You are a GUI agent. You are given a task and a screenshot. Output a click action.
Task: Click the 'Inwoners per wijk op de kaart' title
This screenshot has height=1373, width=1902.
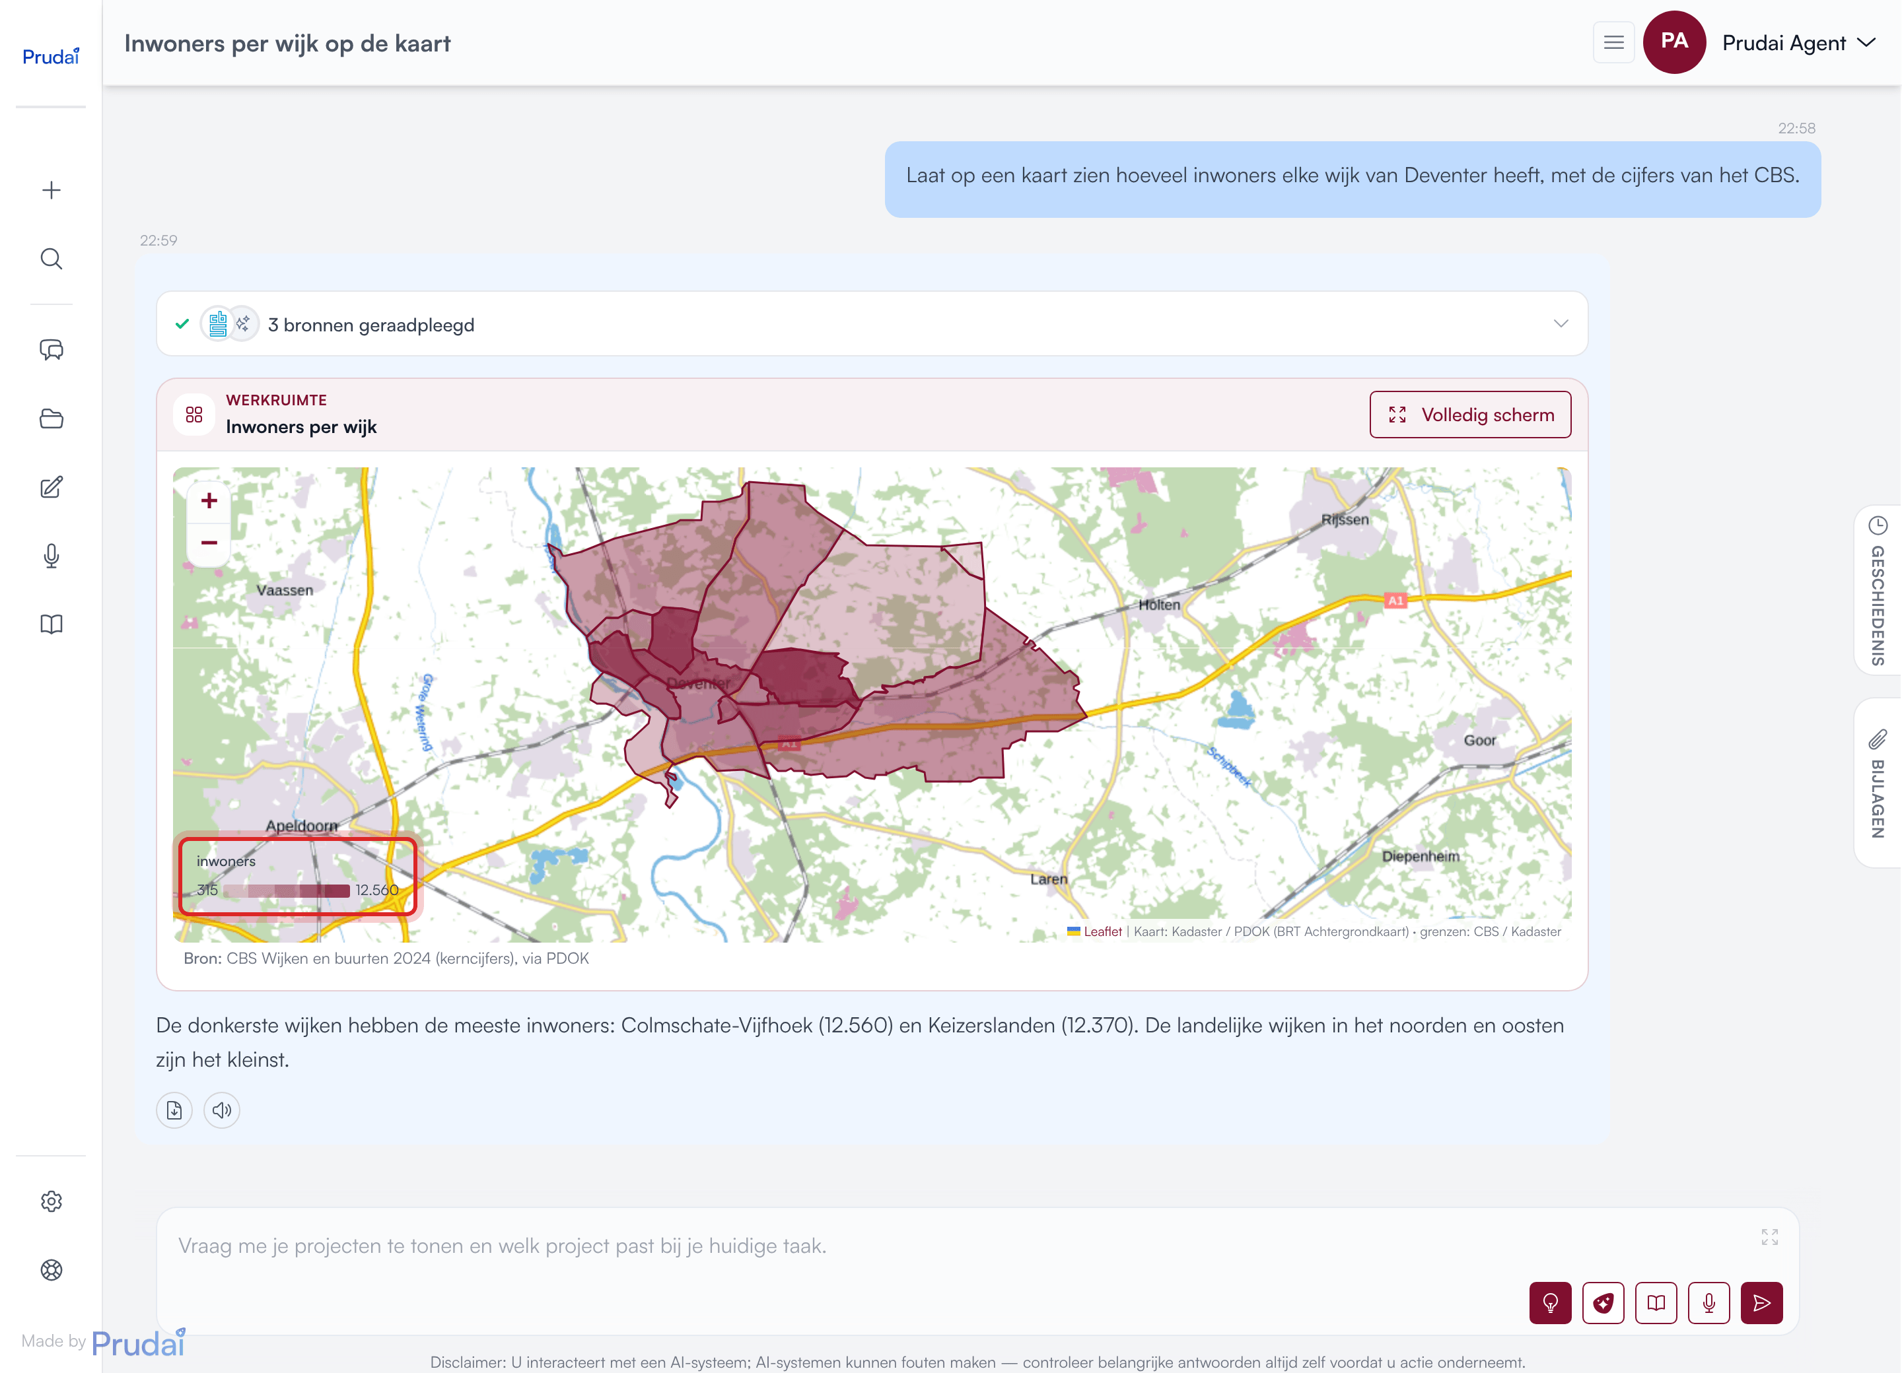coord(287,43)
